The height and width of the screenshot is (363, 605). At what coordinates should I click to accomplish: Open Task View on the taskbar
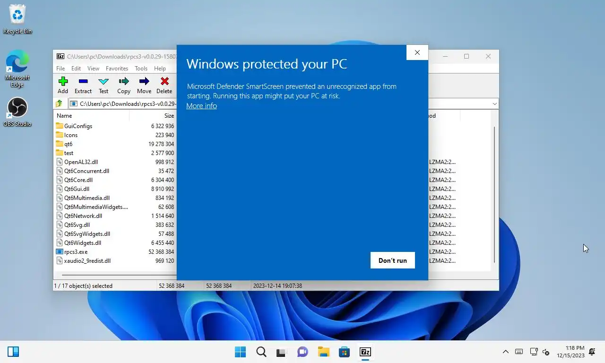tap(282, 352)
